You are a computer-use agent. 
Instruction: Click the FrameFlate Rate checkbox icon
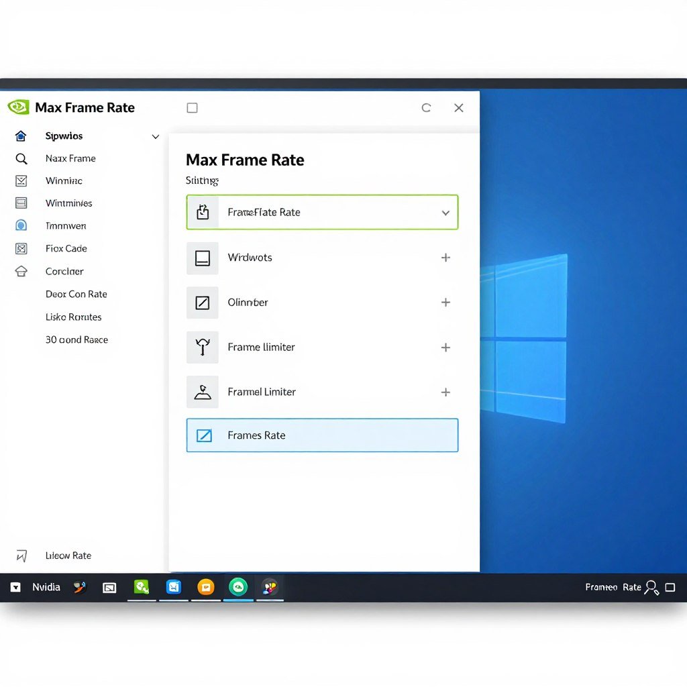(203, 211)
